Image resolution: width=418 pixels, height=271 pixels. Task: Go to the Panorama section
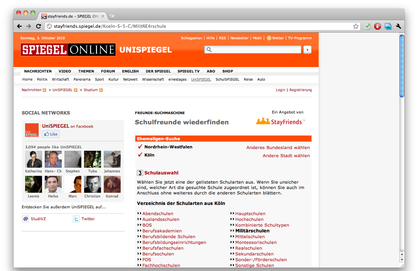(x=82, y=79)
